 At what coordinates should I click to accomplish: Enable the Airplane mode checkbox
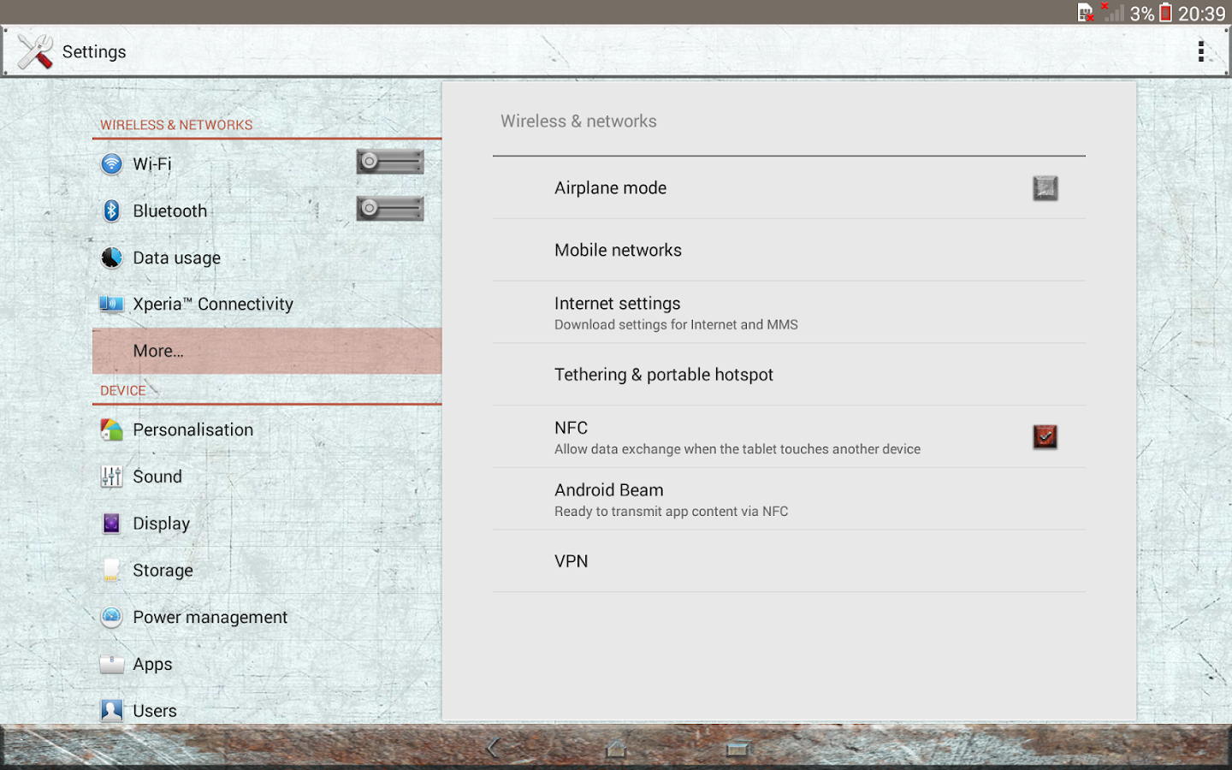click(x=1045, y=188)
